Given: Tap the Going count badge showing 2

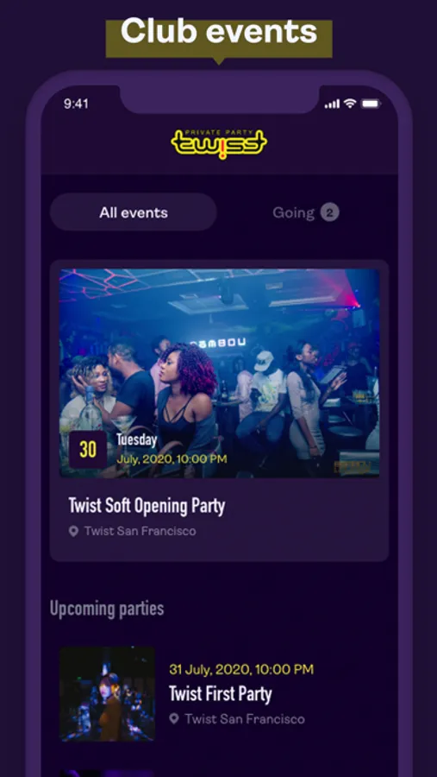Looking at the screenshot, I should coord(329,213).
